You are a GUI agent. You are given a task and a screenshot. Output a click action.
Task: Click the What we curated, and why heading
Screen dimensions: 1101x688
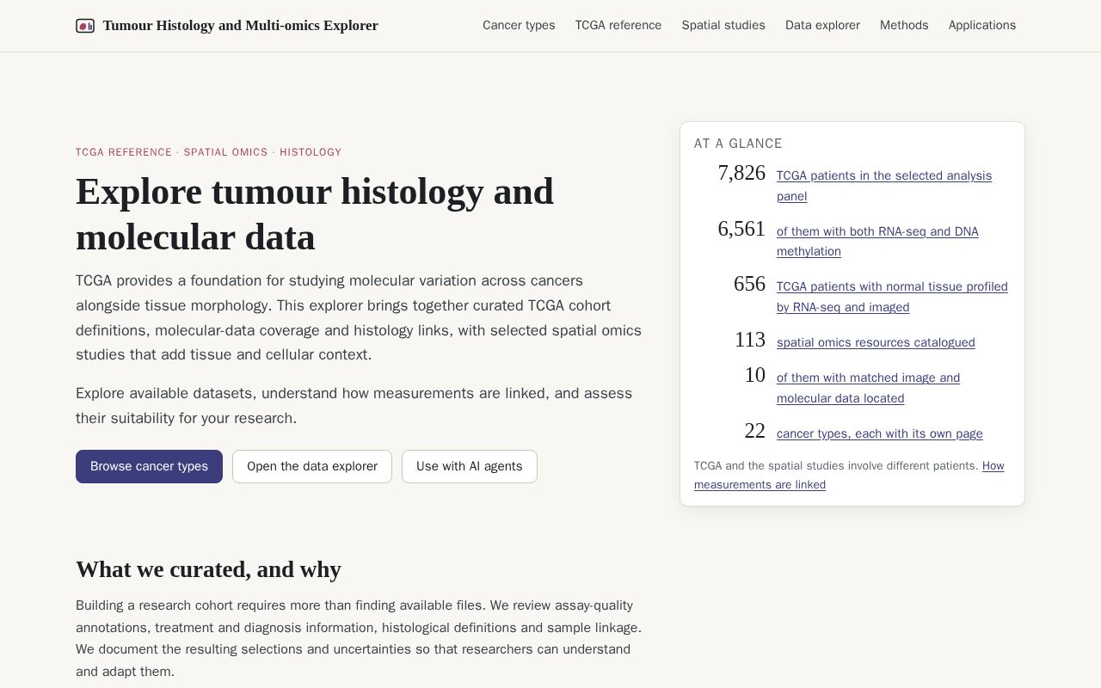click(208, 569)
